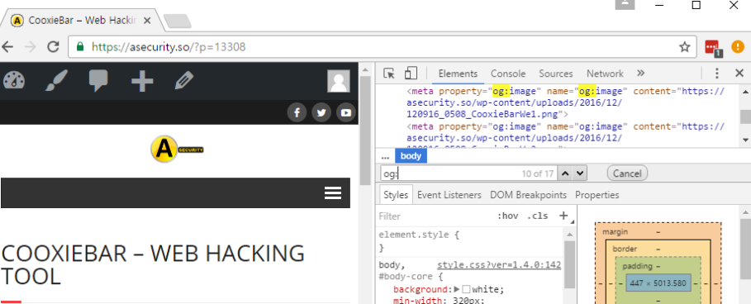
Task: Open the Event Listeners sub-tab
Action: click(x=449, y=195)
